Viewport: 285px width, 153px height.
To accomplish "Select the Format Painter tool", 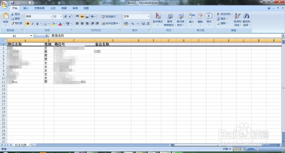I will click(x=17, y=23).
